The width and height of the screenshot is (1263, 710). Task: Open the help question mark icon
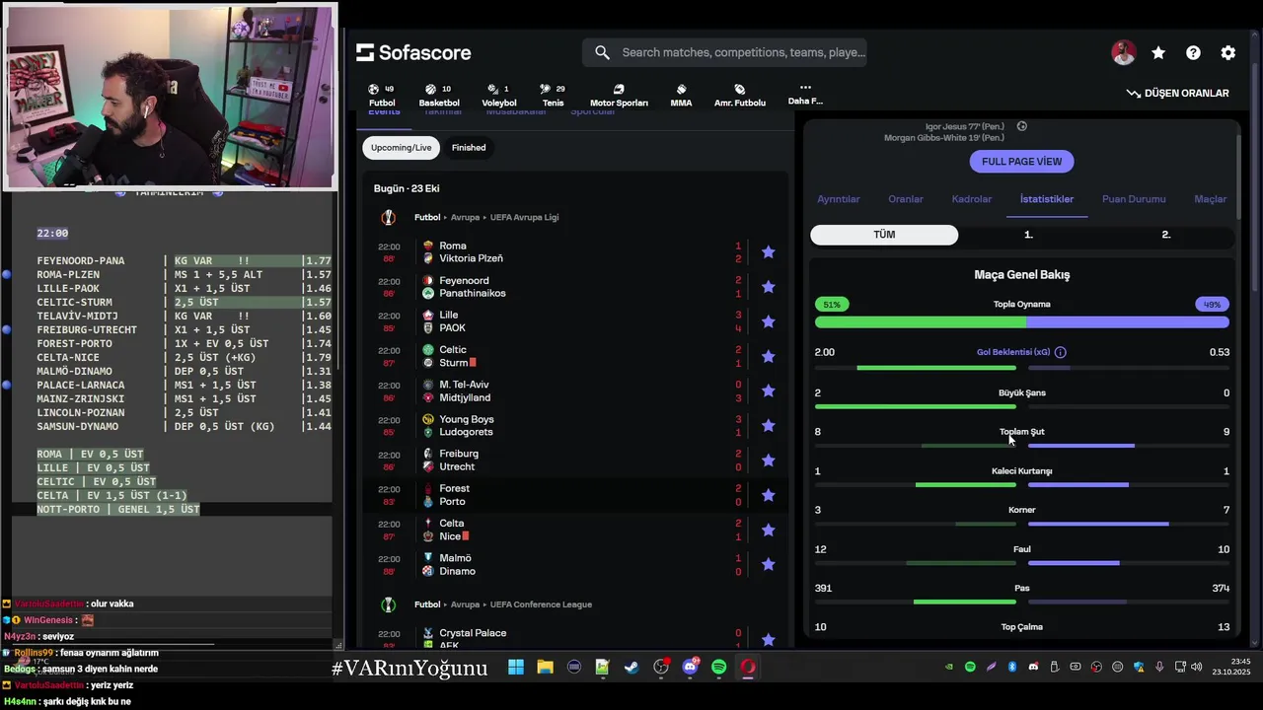(1193, 53)
